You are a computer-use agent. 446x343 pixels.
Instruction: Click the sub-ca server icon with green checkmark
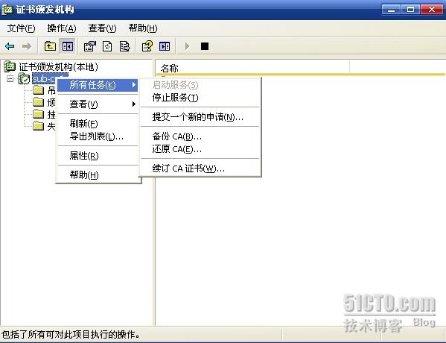coord(24,78)
